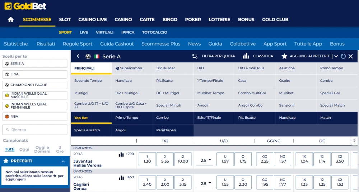
Task: Select the Top Bet sub-tab
Action: [x=91, y=118]
